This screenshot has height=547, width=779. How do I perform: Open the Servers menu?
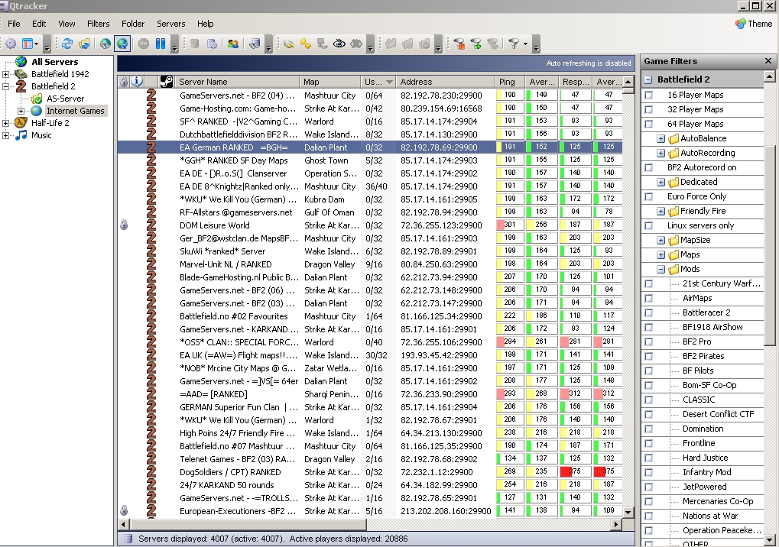(171, 24)
